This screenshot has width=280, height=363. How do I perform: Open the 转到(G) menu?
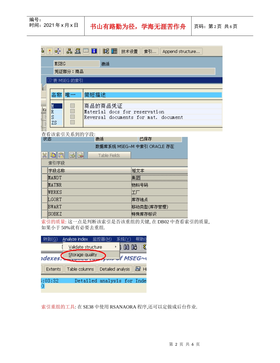point(51,239)
